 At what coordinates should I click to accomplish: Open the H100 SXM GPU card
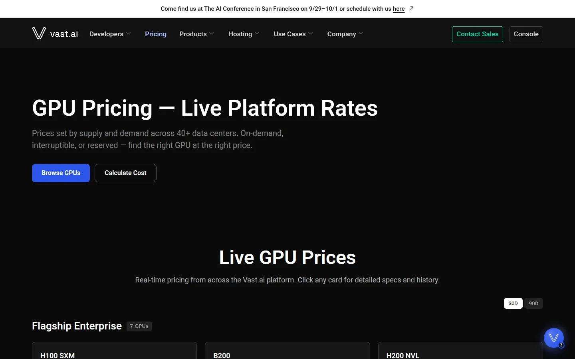click(x=114, y=351)
